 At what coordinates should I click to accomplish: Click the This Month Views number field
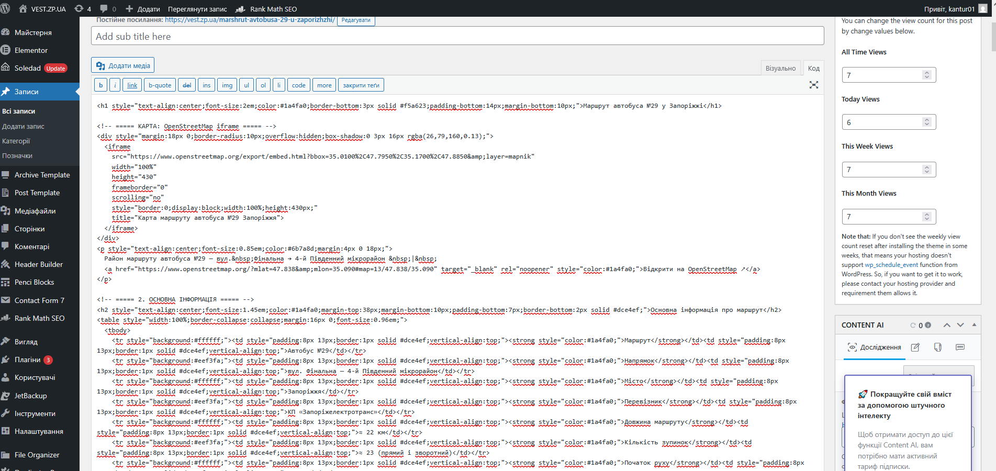[889, 217]
